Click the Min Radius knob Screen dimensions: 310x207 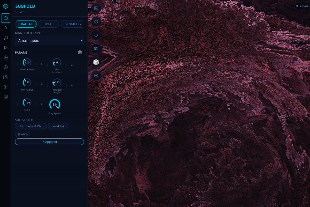click(x=27, y=83)
